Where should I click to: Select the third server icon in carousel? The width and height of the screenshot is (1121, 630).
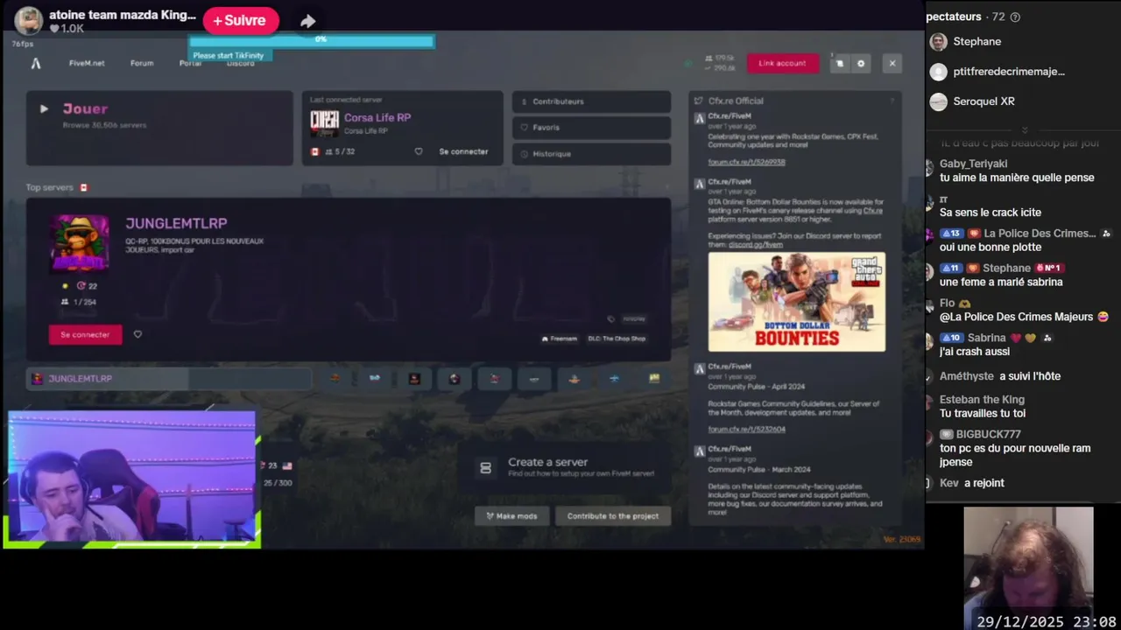point(415,379)
